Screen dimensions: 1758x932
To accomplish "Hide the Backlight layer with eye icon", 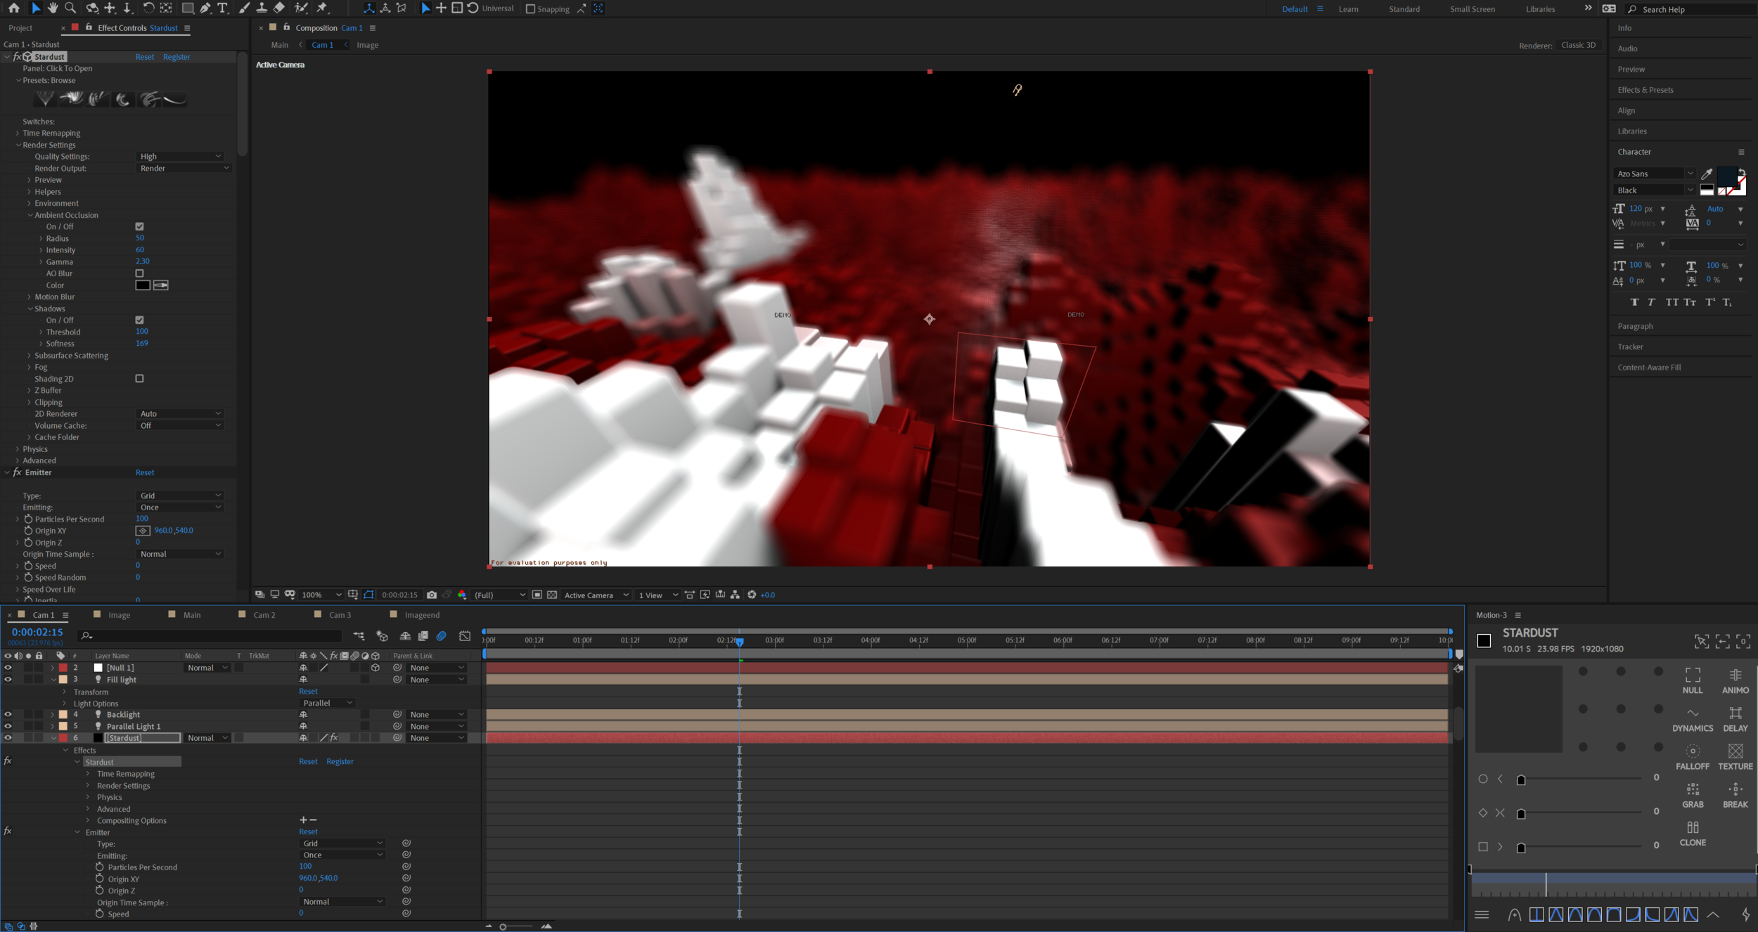I will point(8,714).
